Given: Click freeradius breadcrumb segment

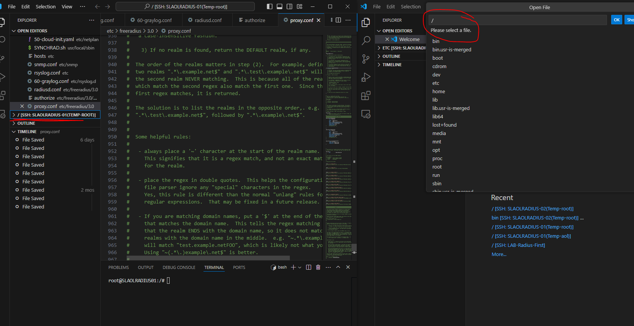Looking at the screenshot, I should tap(130, 31).
